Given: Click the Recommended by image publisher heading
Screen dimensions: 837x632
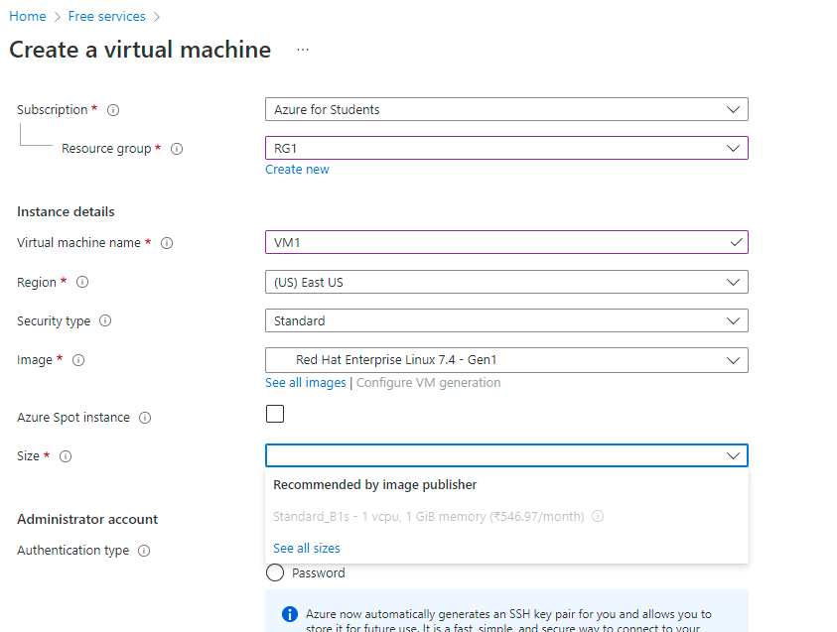Looking at the screenshot, I should click(x=374, y=485).
